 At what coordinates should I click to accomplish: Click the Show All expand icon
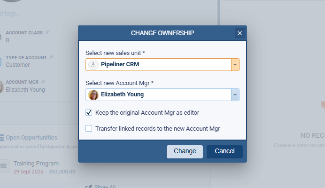coord(88,187)
